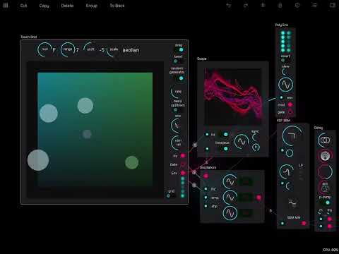
Task: Toggle the drag switch in Touch Grid
Action: pos(181,49)
